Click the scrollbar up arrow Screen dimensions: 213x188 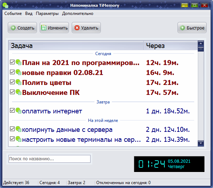tap(201, 43)
